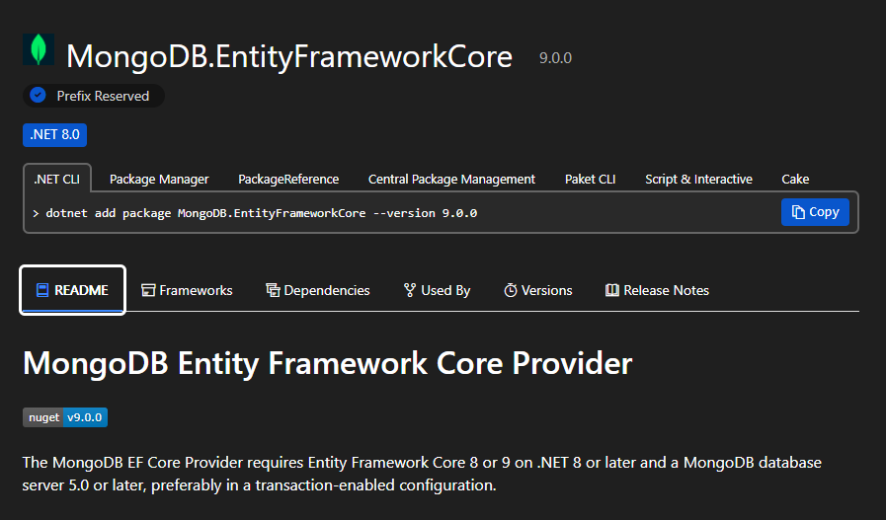Open the PackageReference tab
Image resolution: width=886 pixels, height=520 pixels.
288,179
